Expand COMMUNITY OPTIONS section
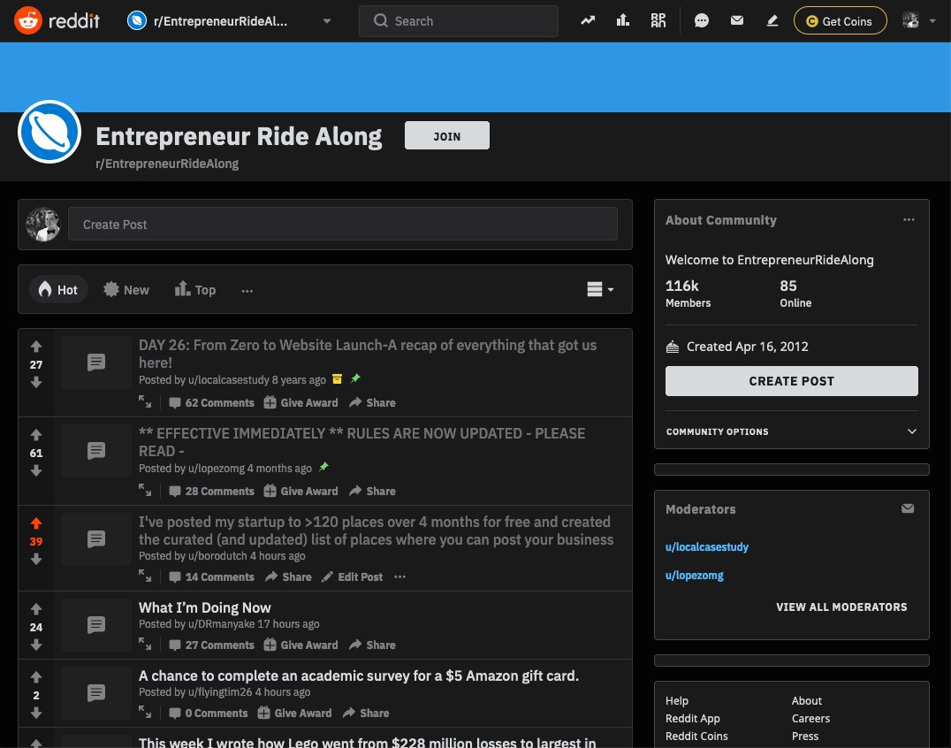This screenshot has width=951, height=748. (792, 431)
